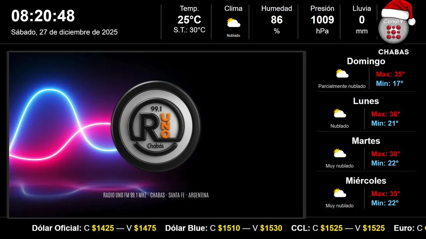Image resolution: width=426 pixels, height=239 pixels.
Task: Click the Martes forecast heading
Action: [366, 141]
